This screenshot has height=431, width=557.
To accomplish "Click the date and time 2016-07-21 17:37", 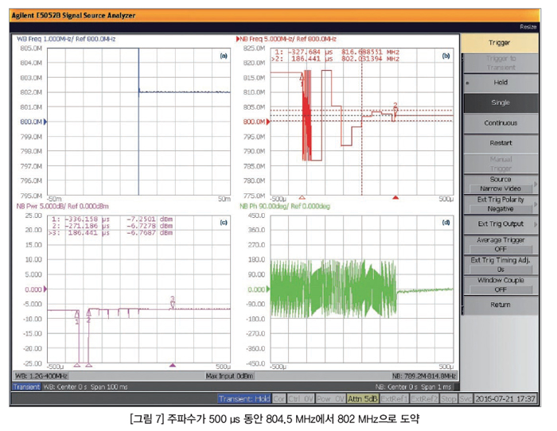I will 505,399.
